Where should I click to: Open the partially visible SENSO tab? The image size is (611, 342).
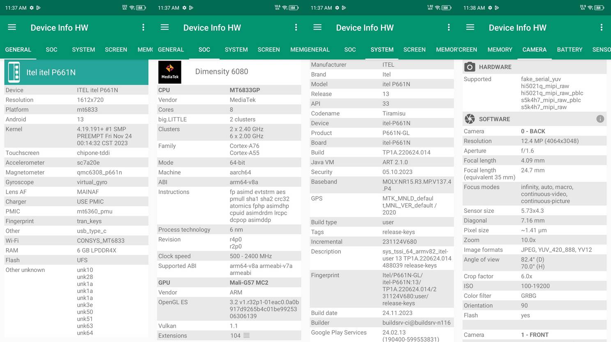coord(602,50)
